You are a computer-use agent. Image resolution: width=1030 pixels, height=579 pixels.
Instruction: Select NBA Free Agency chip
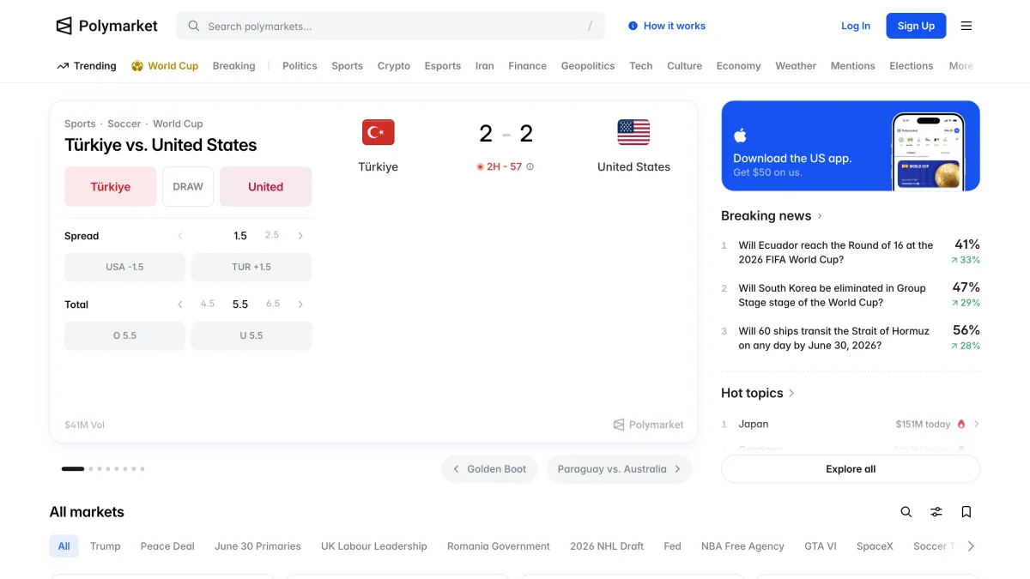coord(742,546)
